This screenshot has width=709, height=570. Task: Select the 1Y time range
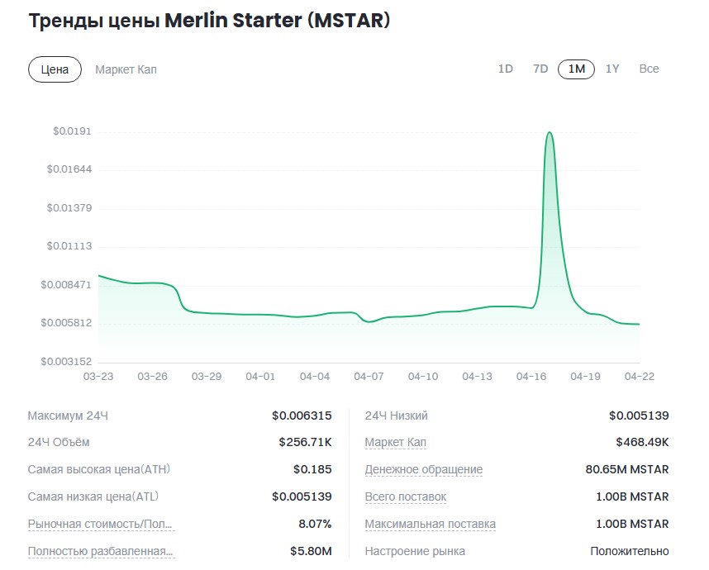pyautogui.click(x=612, y=69)
